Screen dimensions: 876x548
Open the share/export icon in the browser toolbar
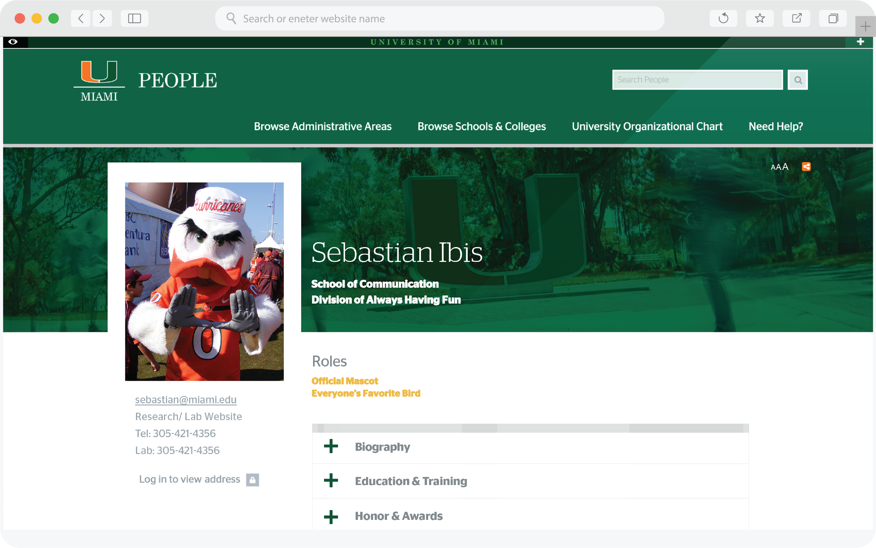pos(796,18)
